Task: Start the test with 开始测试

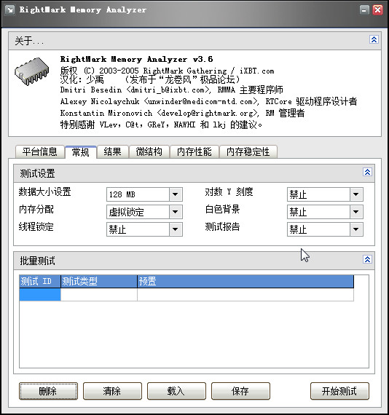Action: 339,391
